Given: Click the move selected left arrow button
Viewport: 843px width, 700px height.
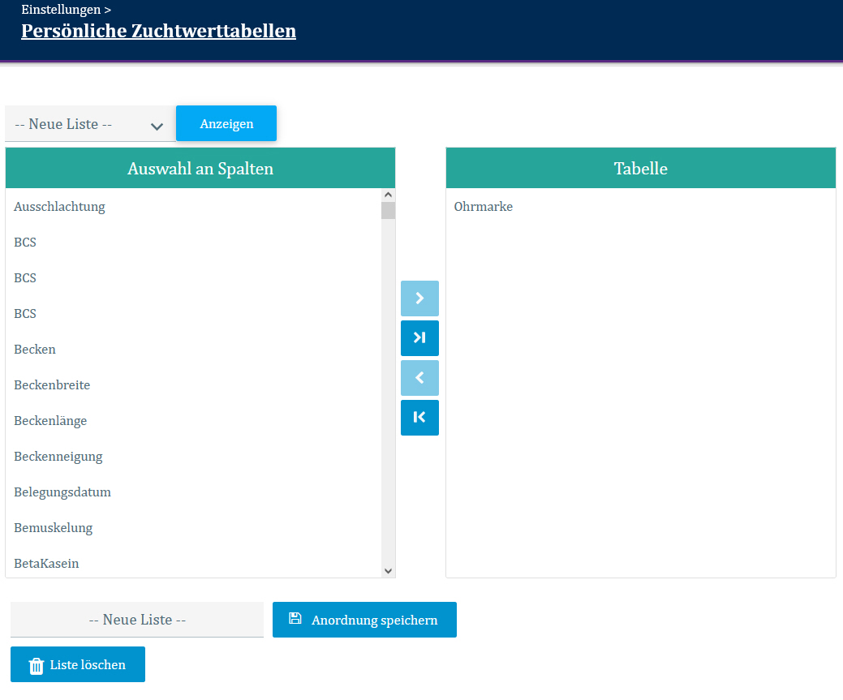Looking at the screenshot, I should coord(419,378).
